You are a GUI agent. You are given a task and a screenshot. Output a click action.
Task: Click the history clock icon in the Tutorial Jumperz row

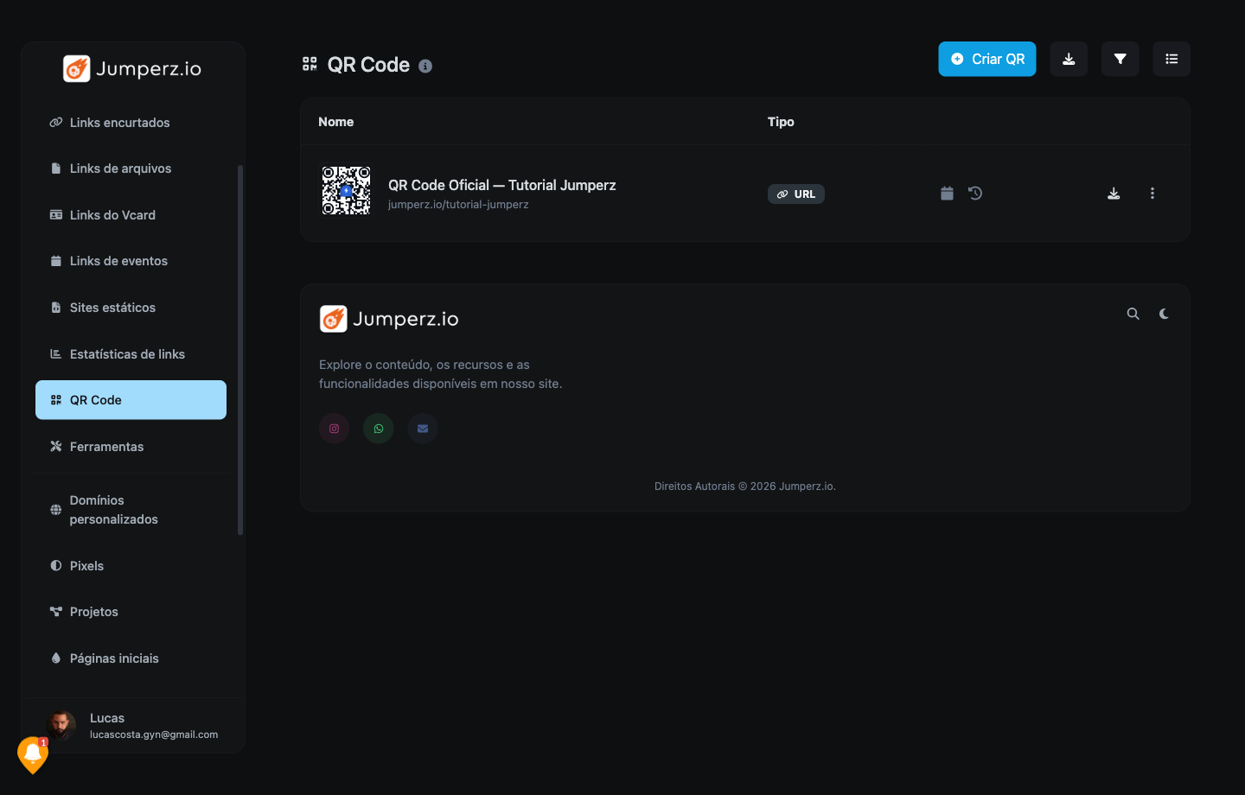pos(975,194)
